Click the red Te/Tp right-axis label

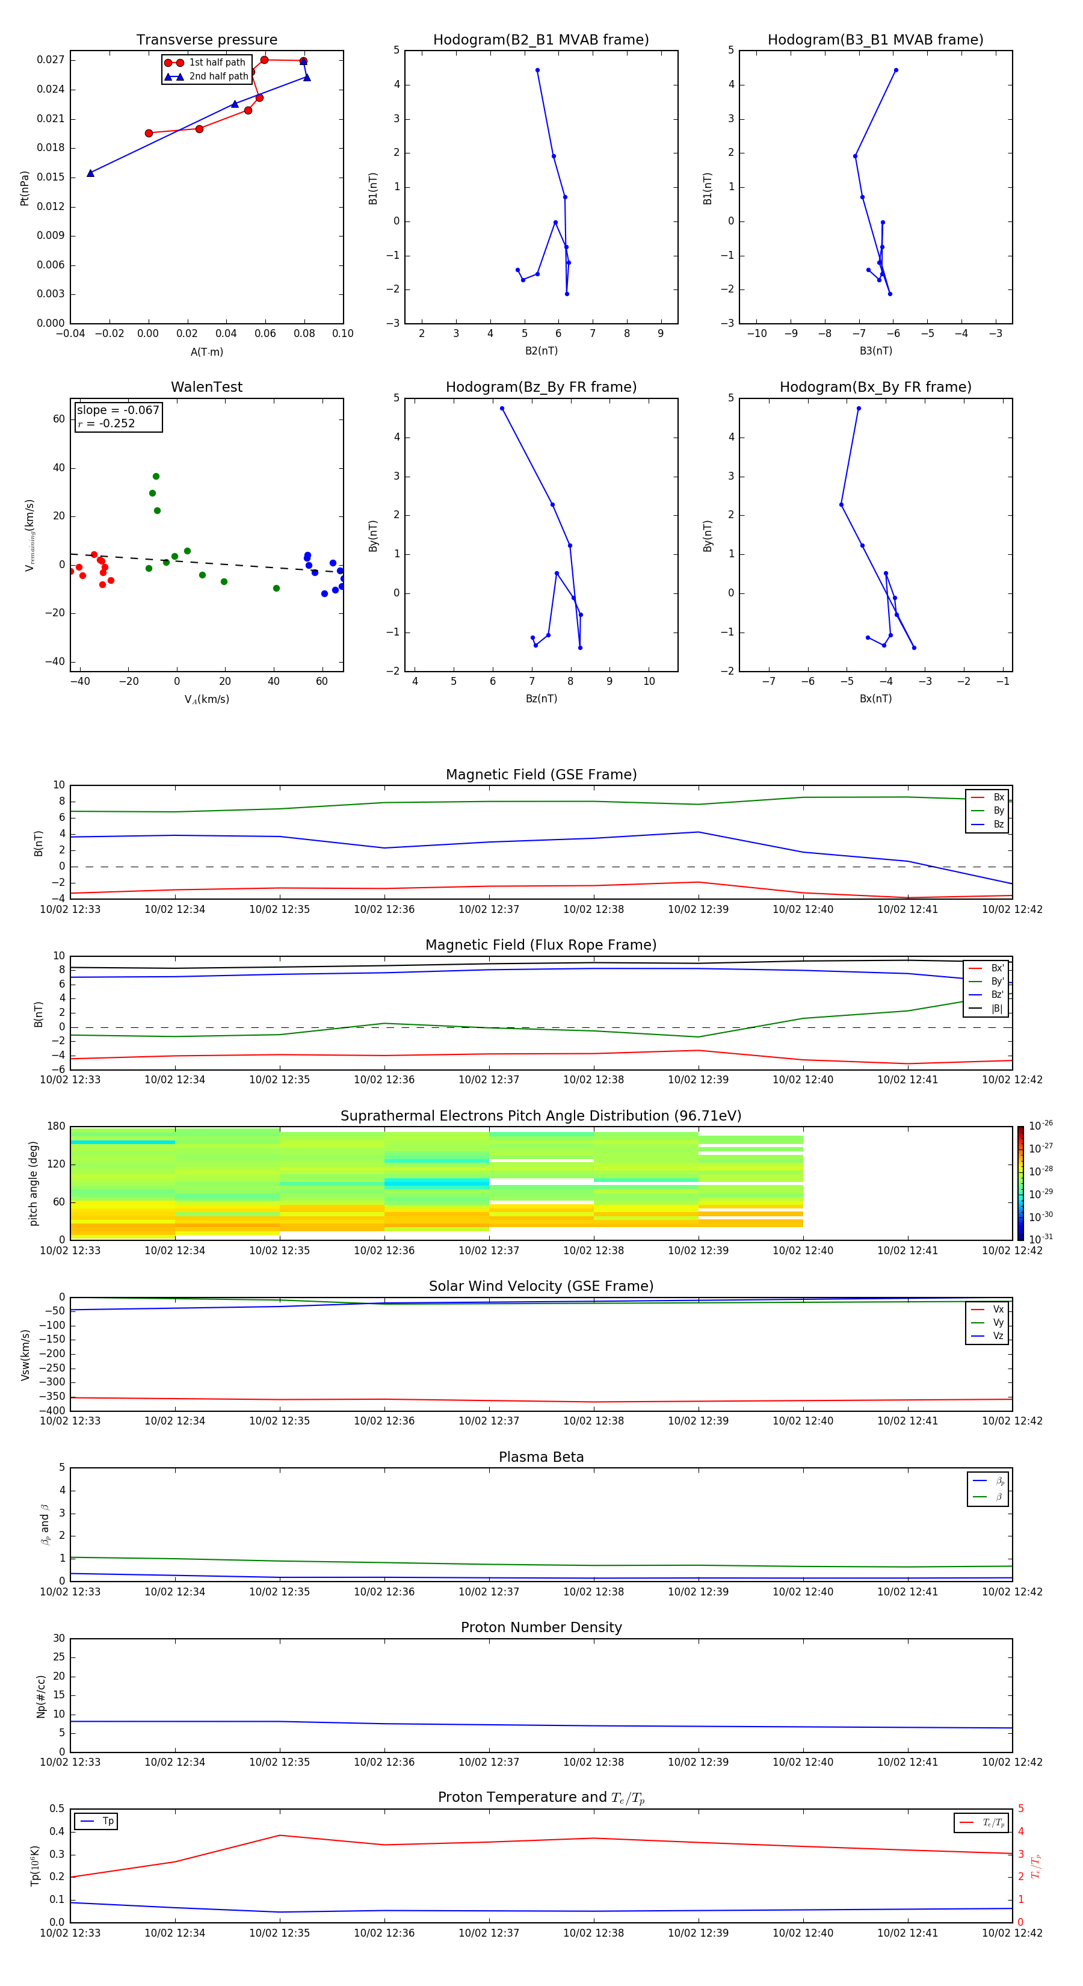1035,1866
